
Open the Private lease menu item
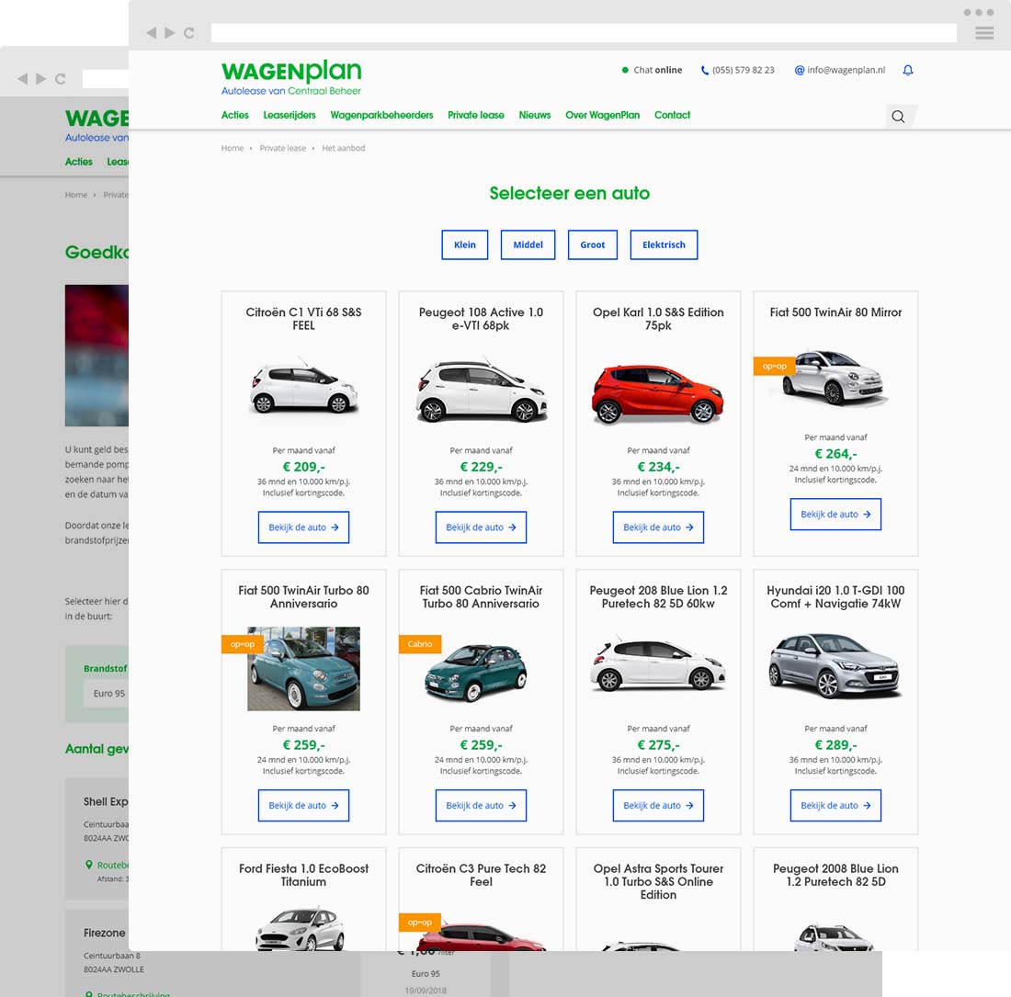pos(476,115)
